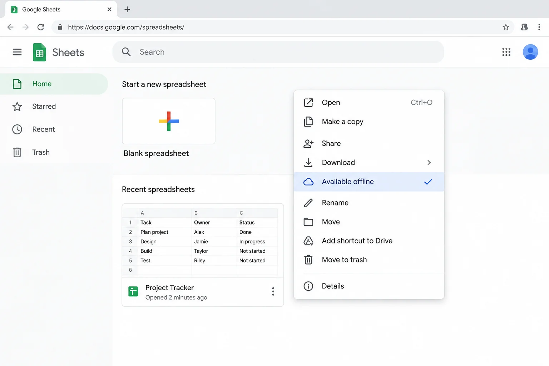Go back in browser history

click(10, 27)
